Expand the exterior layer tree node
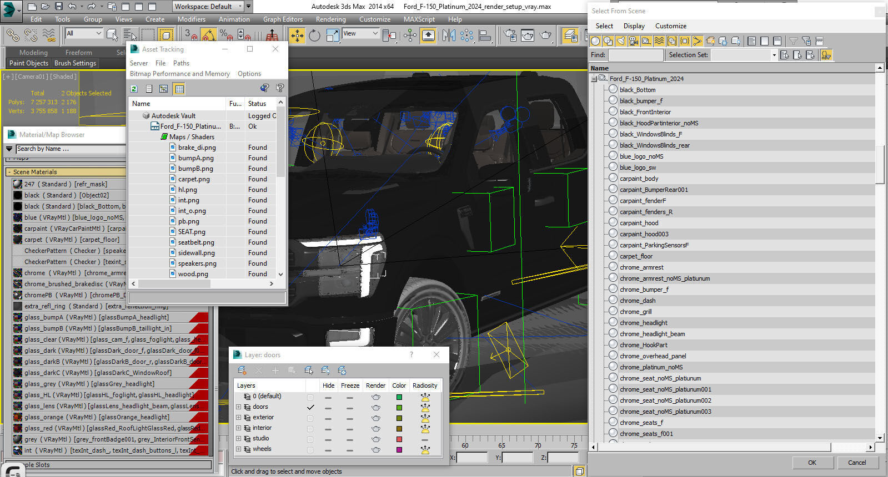This screenshot has width=888, height=477. (x=239, y=418)
